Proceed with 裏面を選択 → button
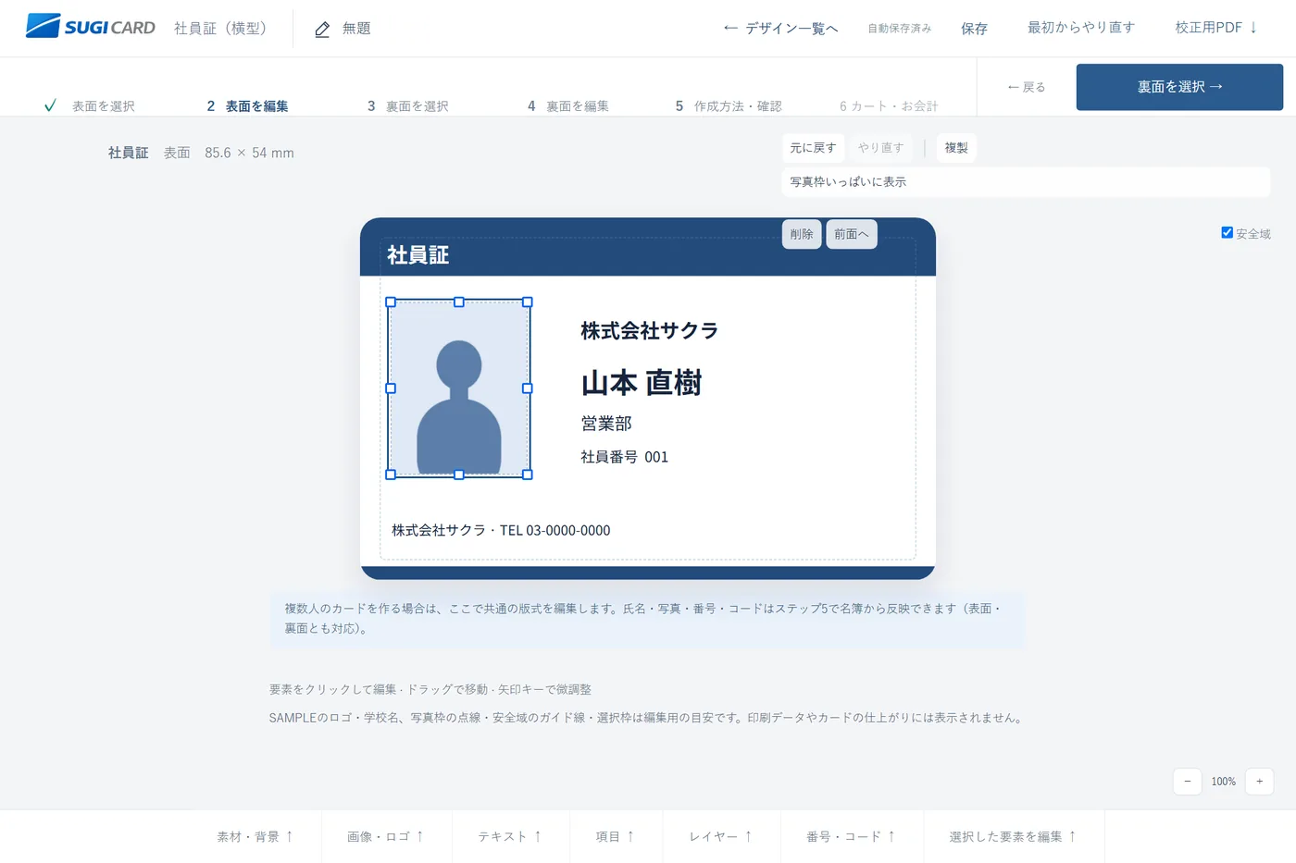 [1179, 87]
